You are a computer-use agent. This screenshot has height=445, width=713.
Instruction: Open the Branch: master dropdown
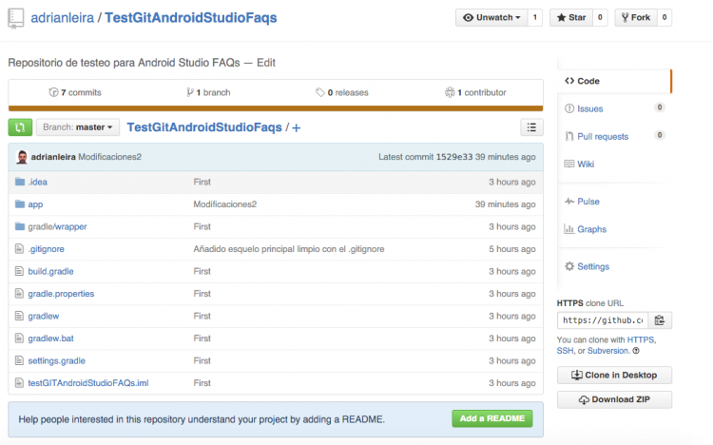78,127
